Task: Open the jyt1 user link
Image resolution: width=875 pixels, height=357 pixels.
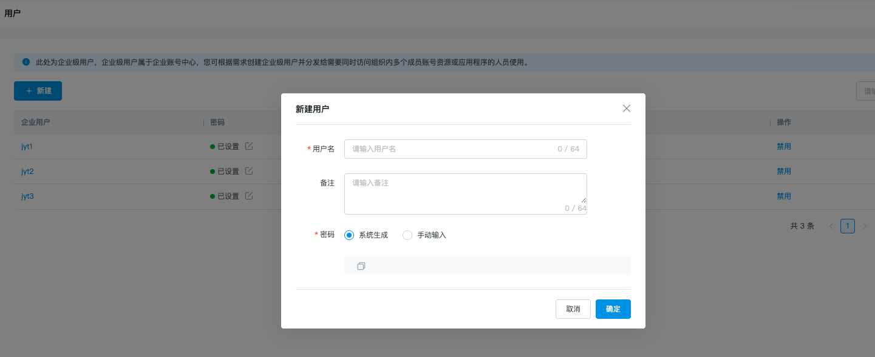Action: (x=27, y=147)
